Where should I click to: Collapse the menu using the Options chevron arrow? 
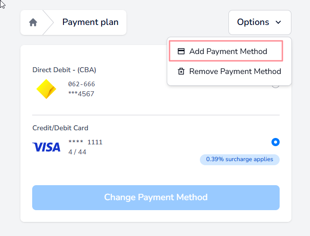(278, 22)
